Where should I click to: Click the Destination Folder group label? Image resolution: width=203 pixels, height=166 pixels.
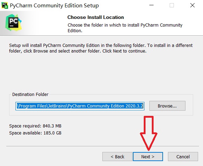point(30,94)
